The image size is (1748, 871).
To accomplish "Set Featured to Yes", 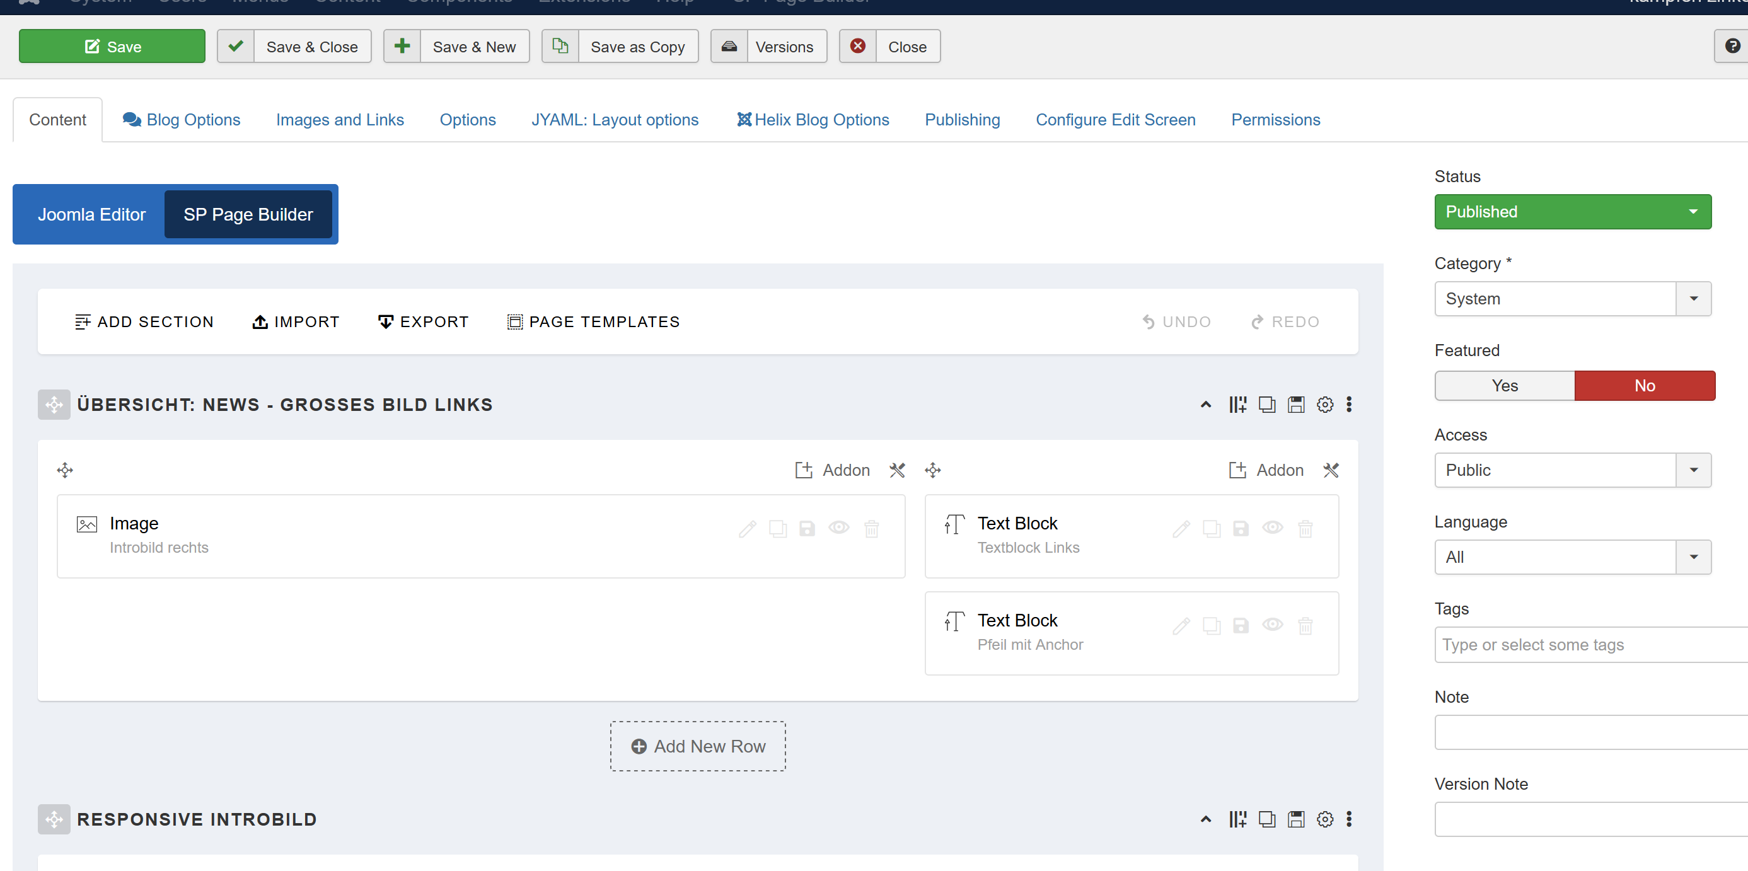I will click(x=1505, y=386).
